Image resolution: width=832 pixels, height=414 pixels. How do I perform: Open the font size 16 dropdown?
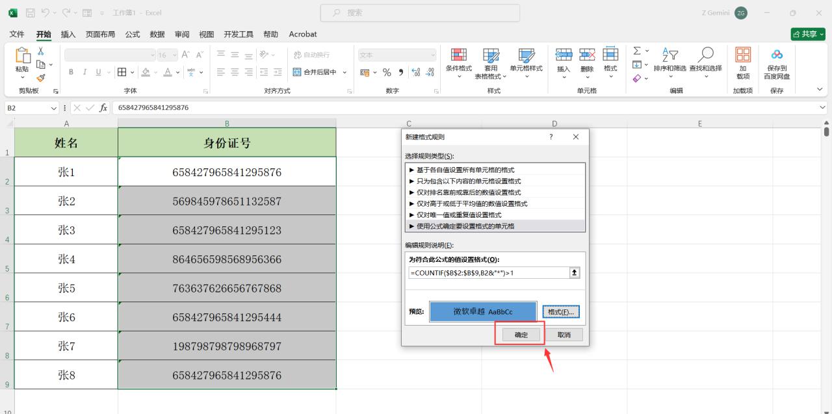(174, 55)
